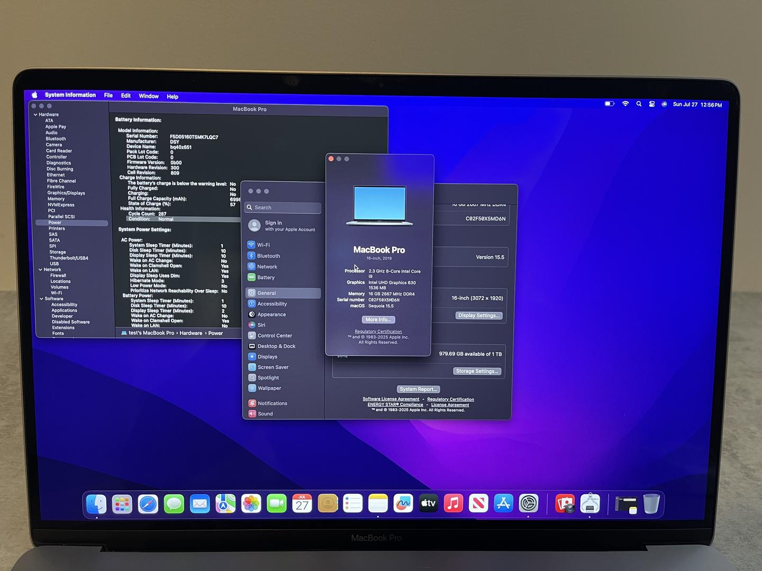Launch FaceTime from the Dock
Screen dimensions: 762x571
click(277, 504)
